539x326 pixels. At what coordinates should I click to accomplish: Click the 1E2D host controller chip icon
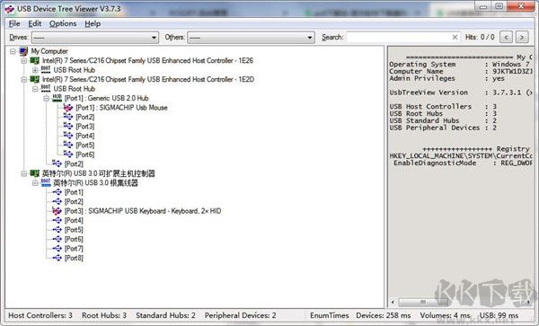34,79
